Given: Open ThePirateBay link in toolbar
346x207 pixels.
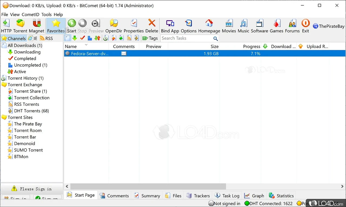Looking at the screenshot, I should coord(329,26).
